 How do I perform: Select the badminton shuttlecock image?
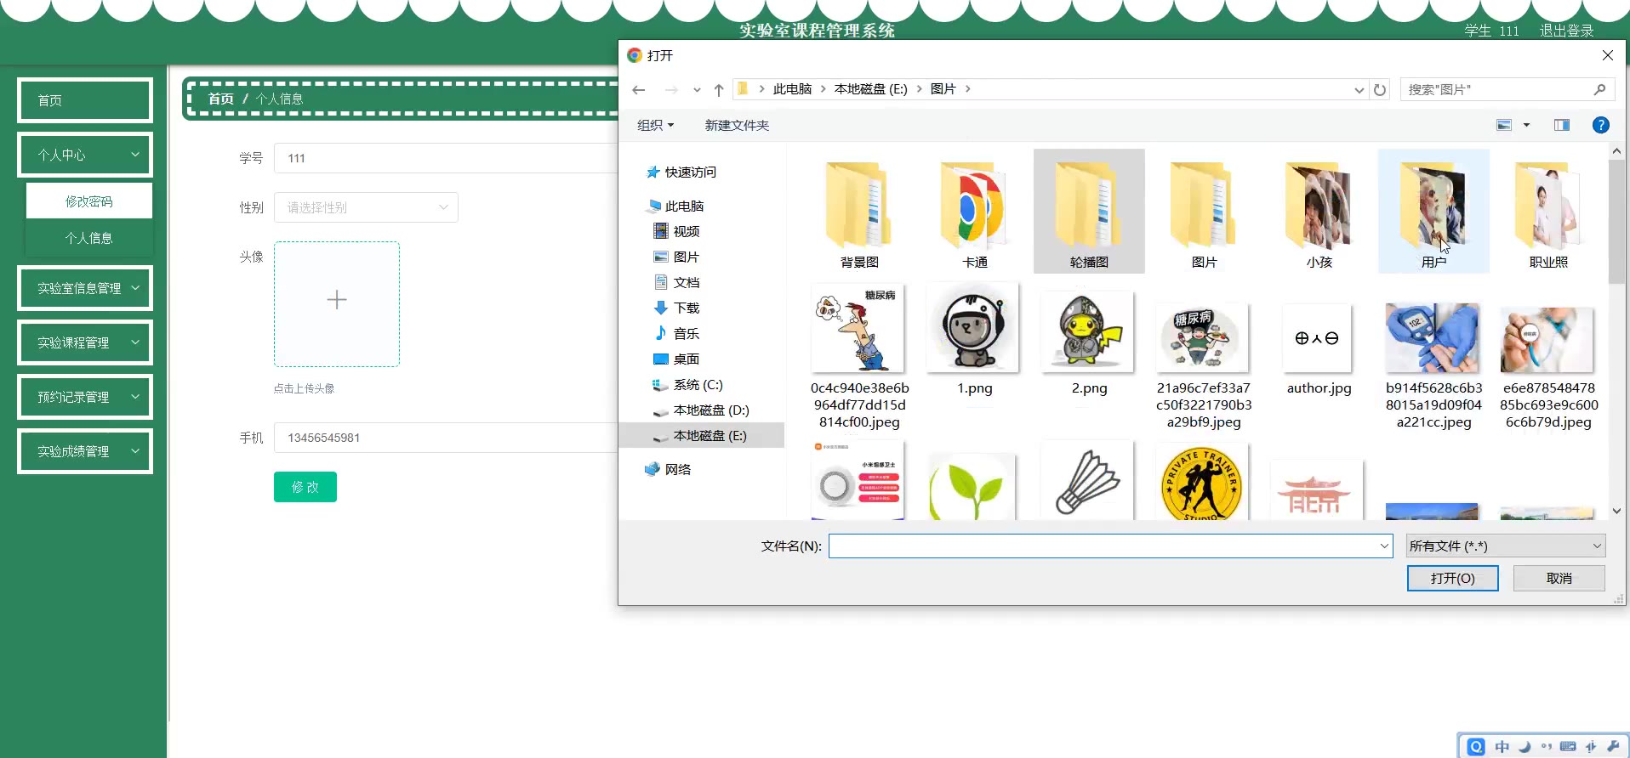[x=1089, y=481]
